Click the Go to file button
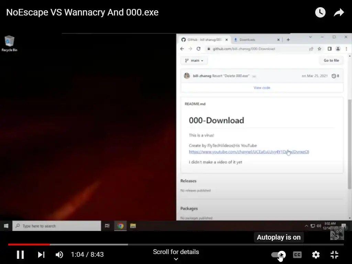 (331, 60)
